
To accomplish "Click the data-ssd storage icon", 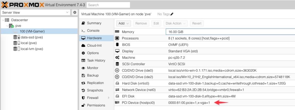I will coord(16,37).
